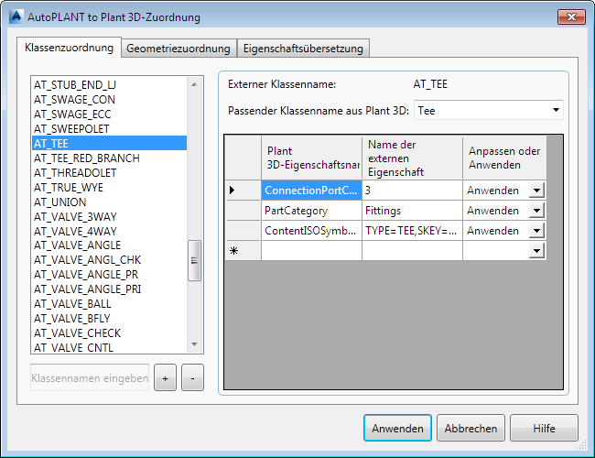Select the PartCategory property cell
The height and width of the screenshot is (458, 595).
pos(311,211)
